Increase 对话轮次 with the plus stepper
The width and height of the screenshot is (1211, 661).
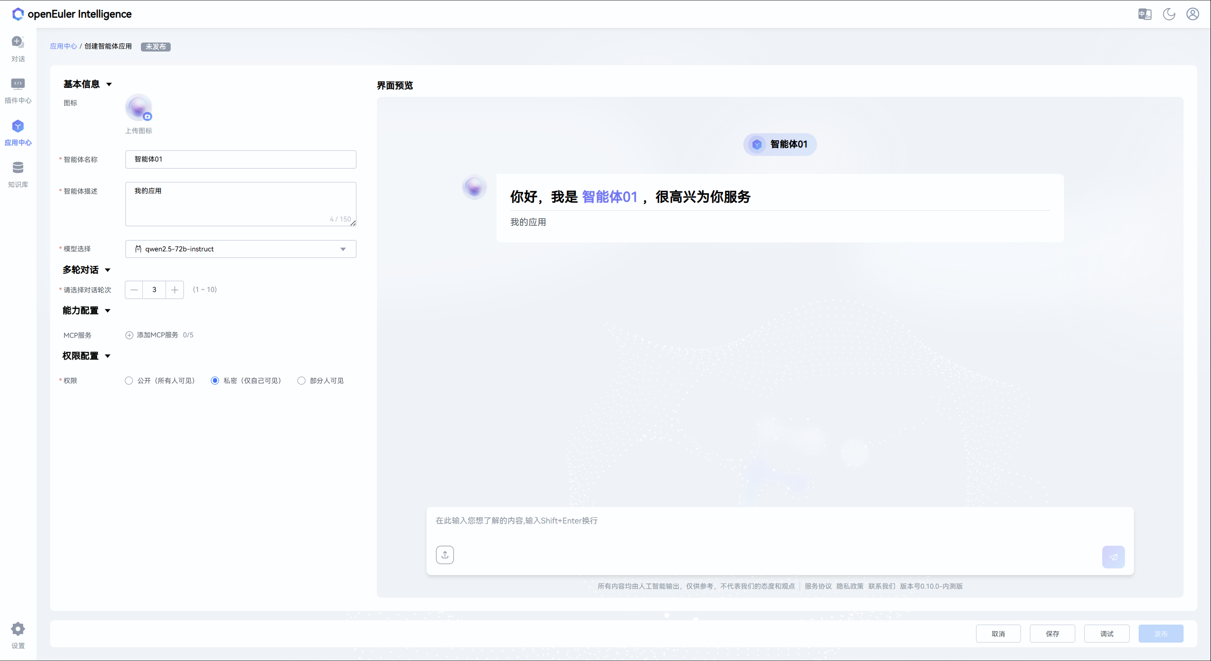click(174, 290)
